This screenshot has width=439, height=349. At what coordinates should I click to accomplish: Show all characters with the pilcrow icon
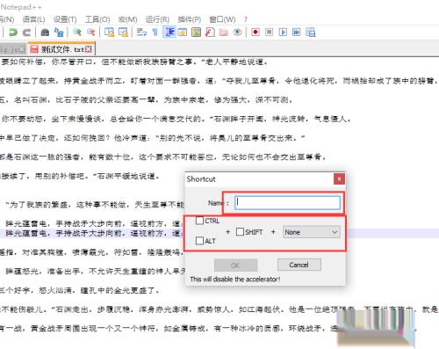[x=155, y=32]
